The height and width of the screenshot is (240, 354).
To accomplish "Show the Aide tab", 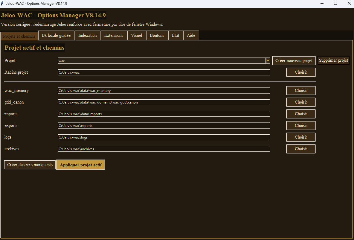I will [x=191, y=36].
